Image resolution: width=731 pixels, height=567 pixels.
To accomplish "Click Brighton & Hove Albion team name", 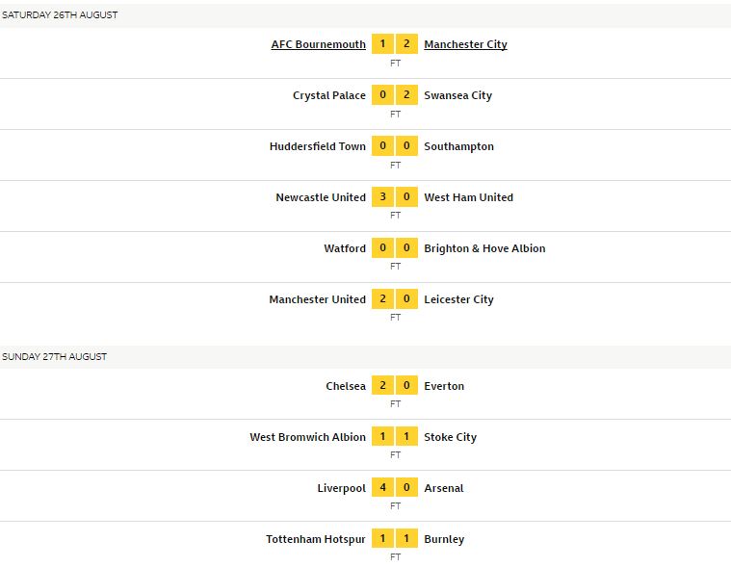I will (x=484, y=248).
